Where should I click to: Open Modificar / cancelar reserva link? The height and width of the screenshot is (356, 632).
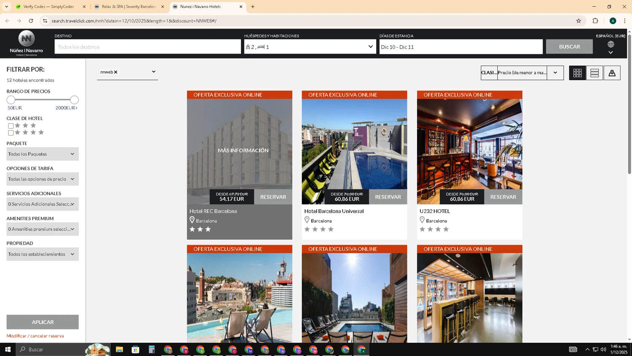click(x=35, y=336)
